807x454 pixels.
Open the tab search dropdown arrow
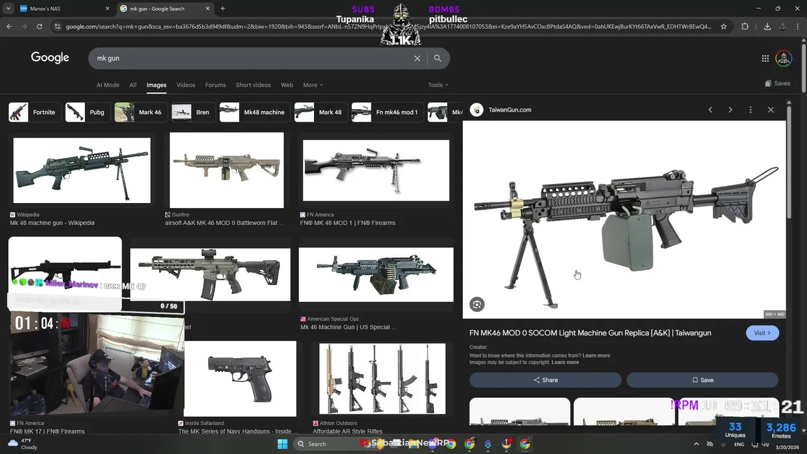[x=9, y=9]
